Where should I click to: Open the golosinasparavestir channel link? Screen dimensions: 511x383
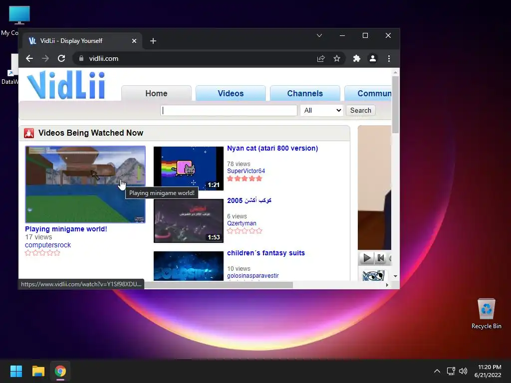[253, 276]
